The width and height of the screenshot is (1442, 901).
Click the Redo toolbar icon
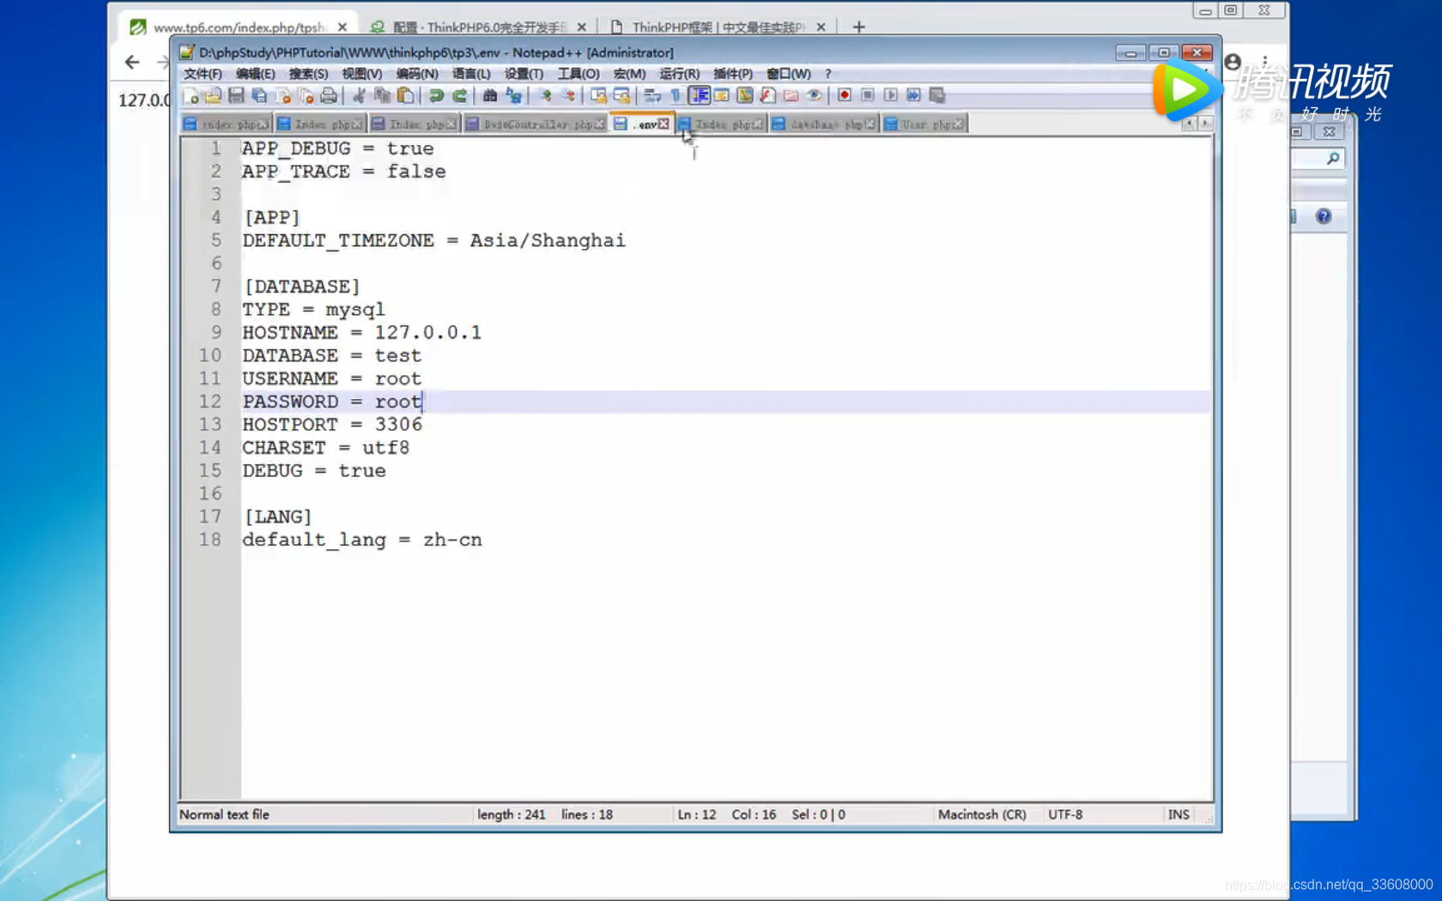point(460,95)
